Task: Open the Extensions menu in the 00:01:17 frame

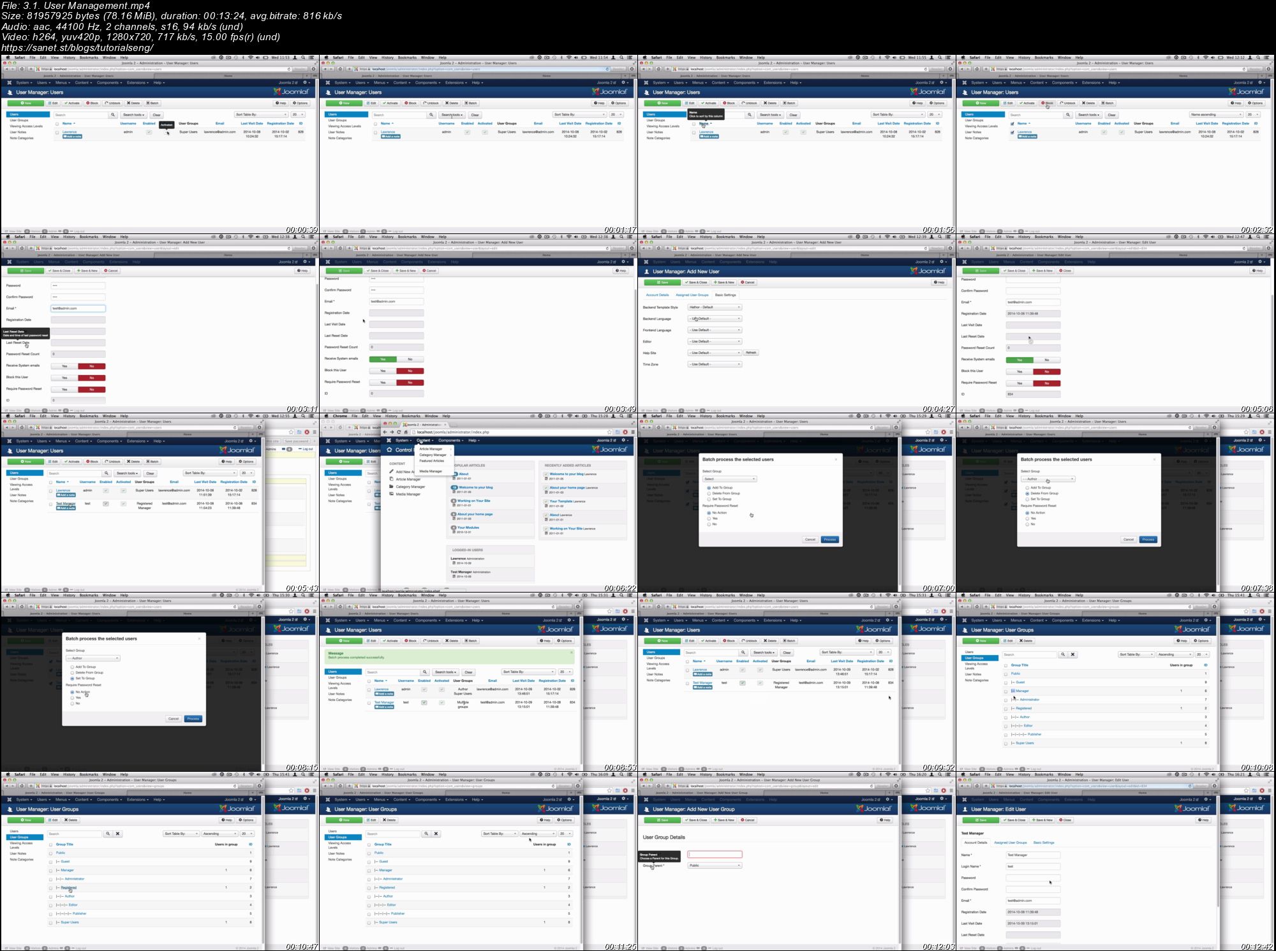Action: pos(456,82)
